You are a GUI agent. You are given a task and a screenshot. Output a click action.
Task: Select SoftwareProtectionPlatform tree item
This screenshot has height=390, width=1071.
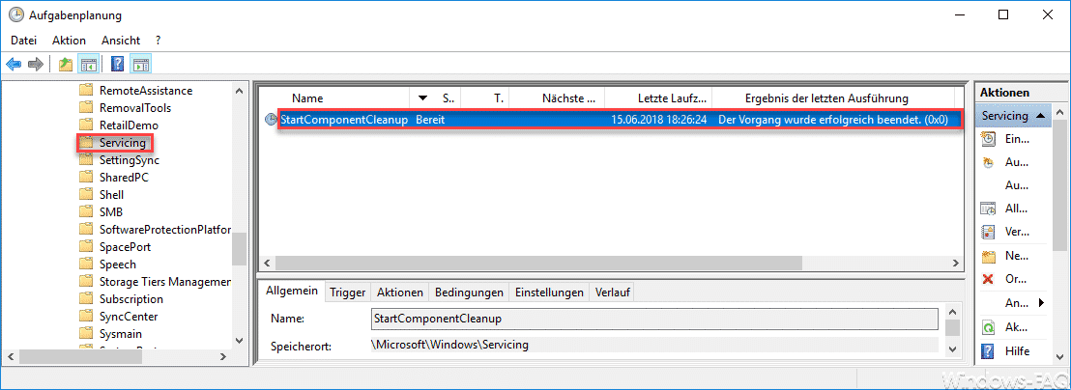pyautogui.click(x=164, y=229)
